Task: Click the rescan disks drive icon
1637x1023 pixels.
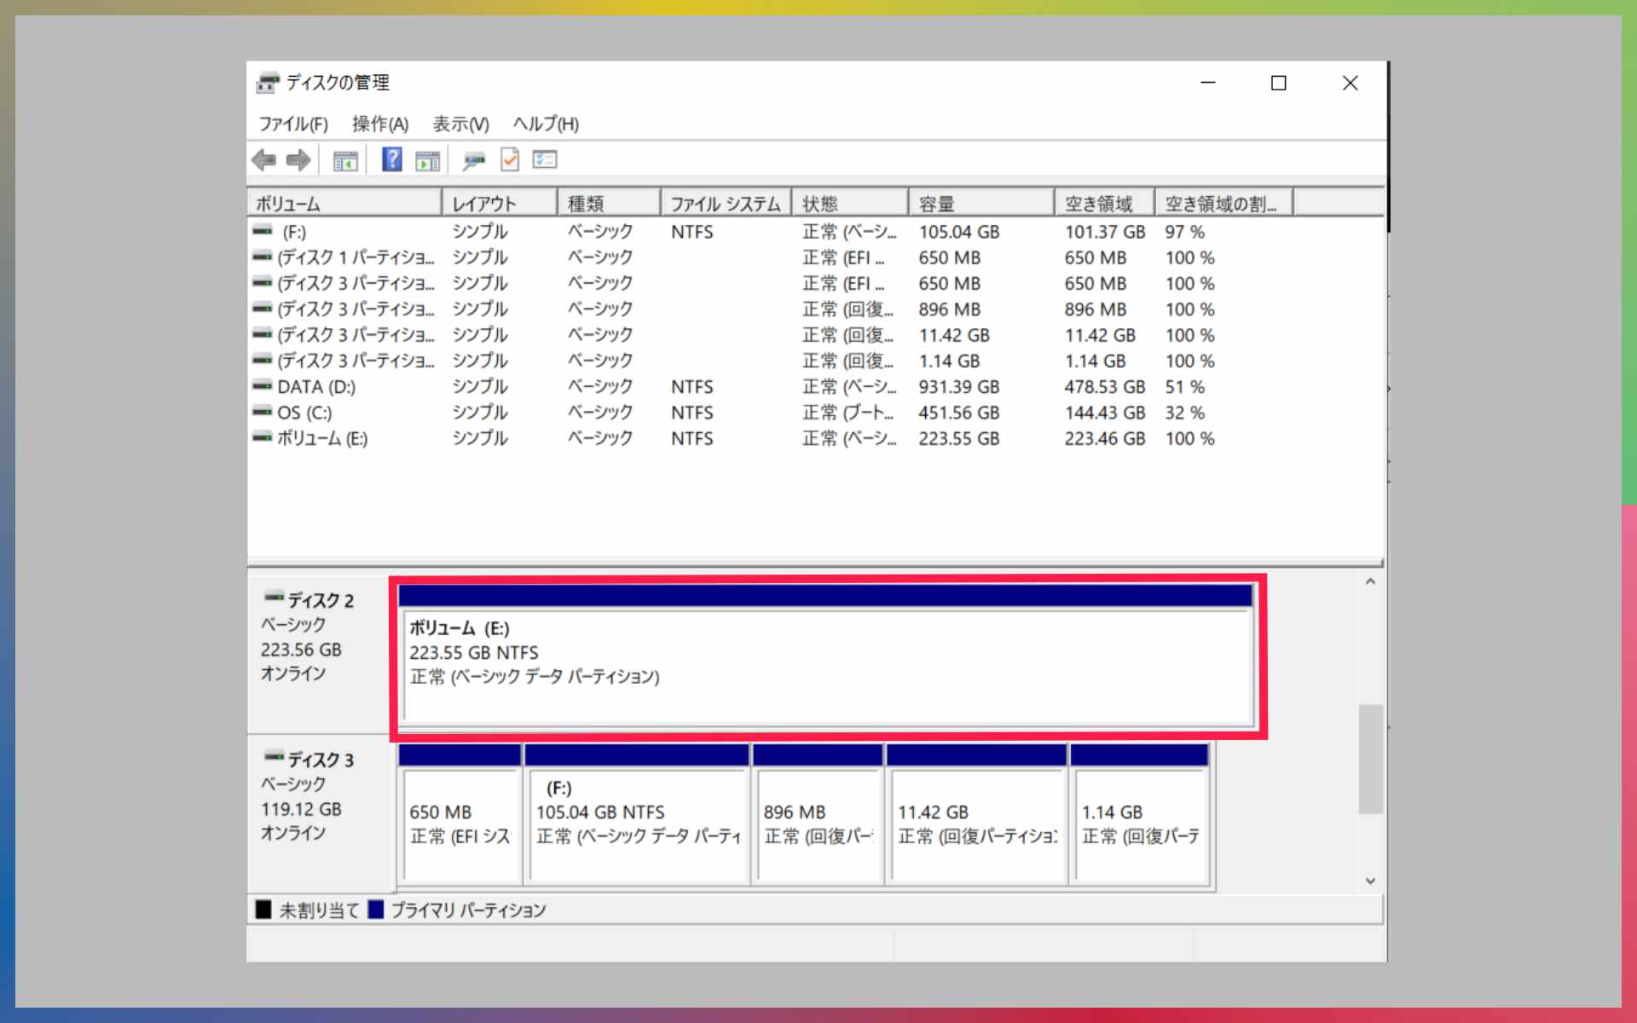Action: [473, 159]
